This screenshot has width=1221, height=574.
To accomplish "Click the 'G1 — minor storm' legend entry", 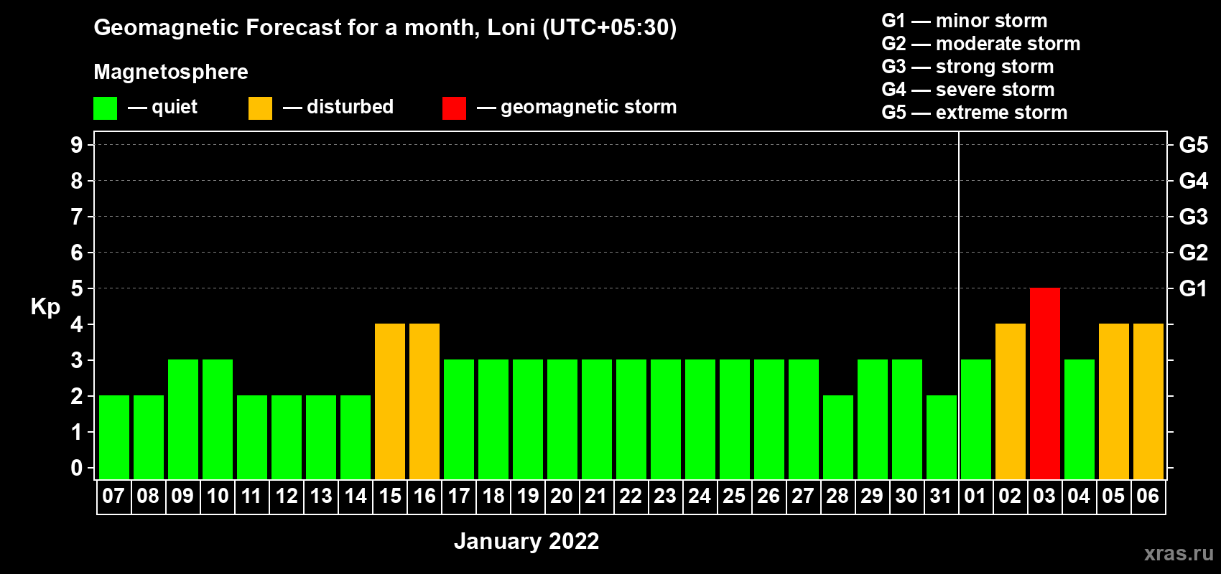I will pyautogui.click(x=965, y=21).
